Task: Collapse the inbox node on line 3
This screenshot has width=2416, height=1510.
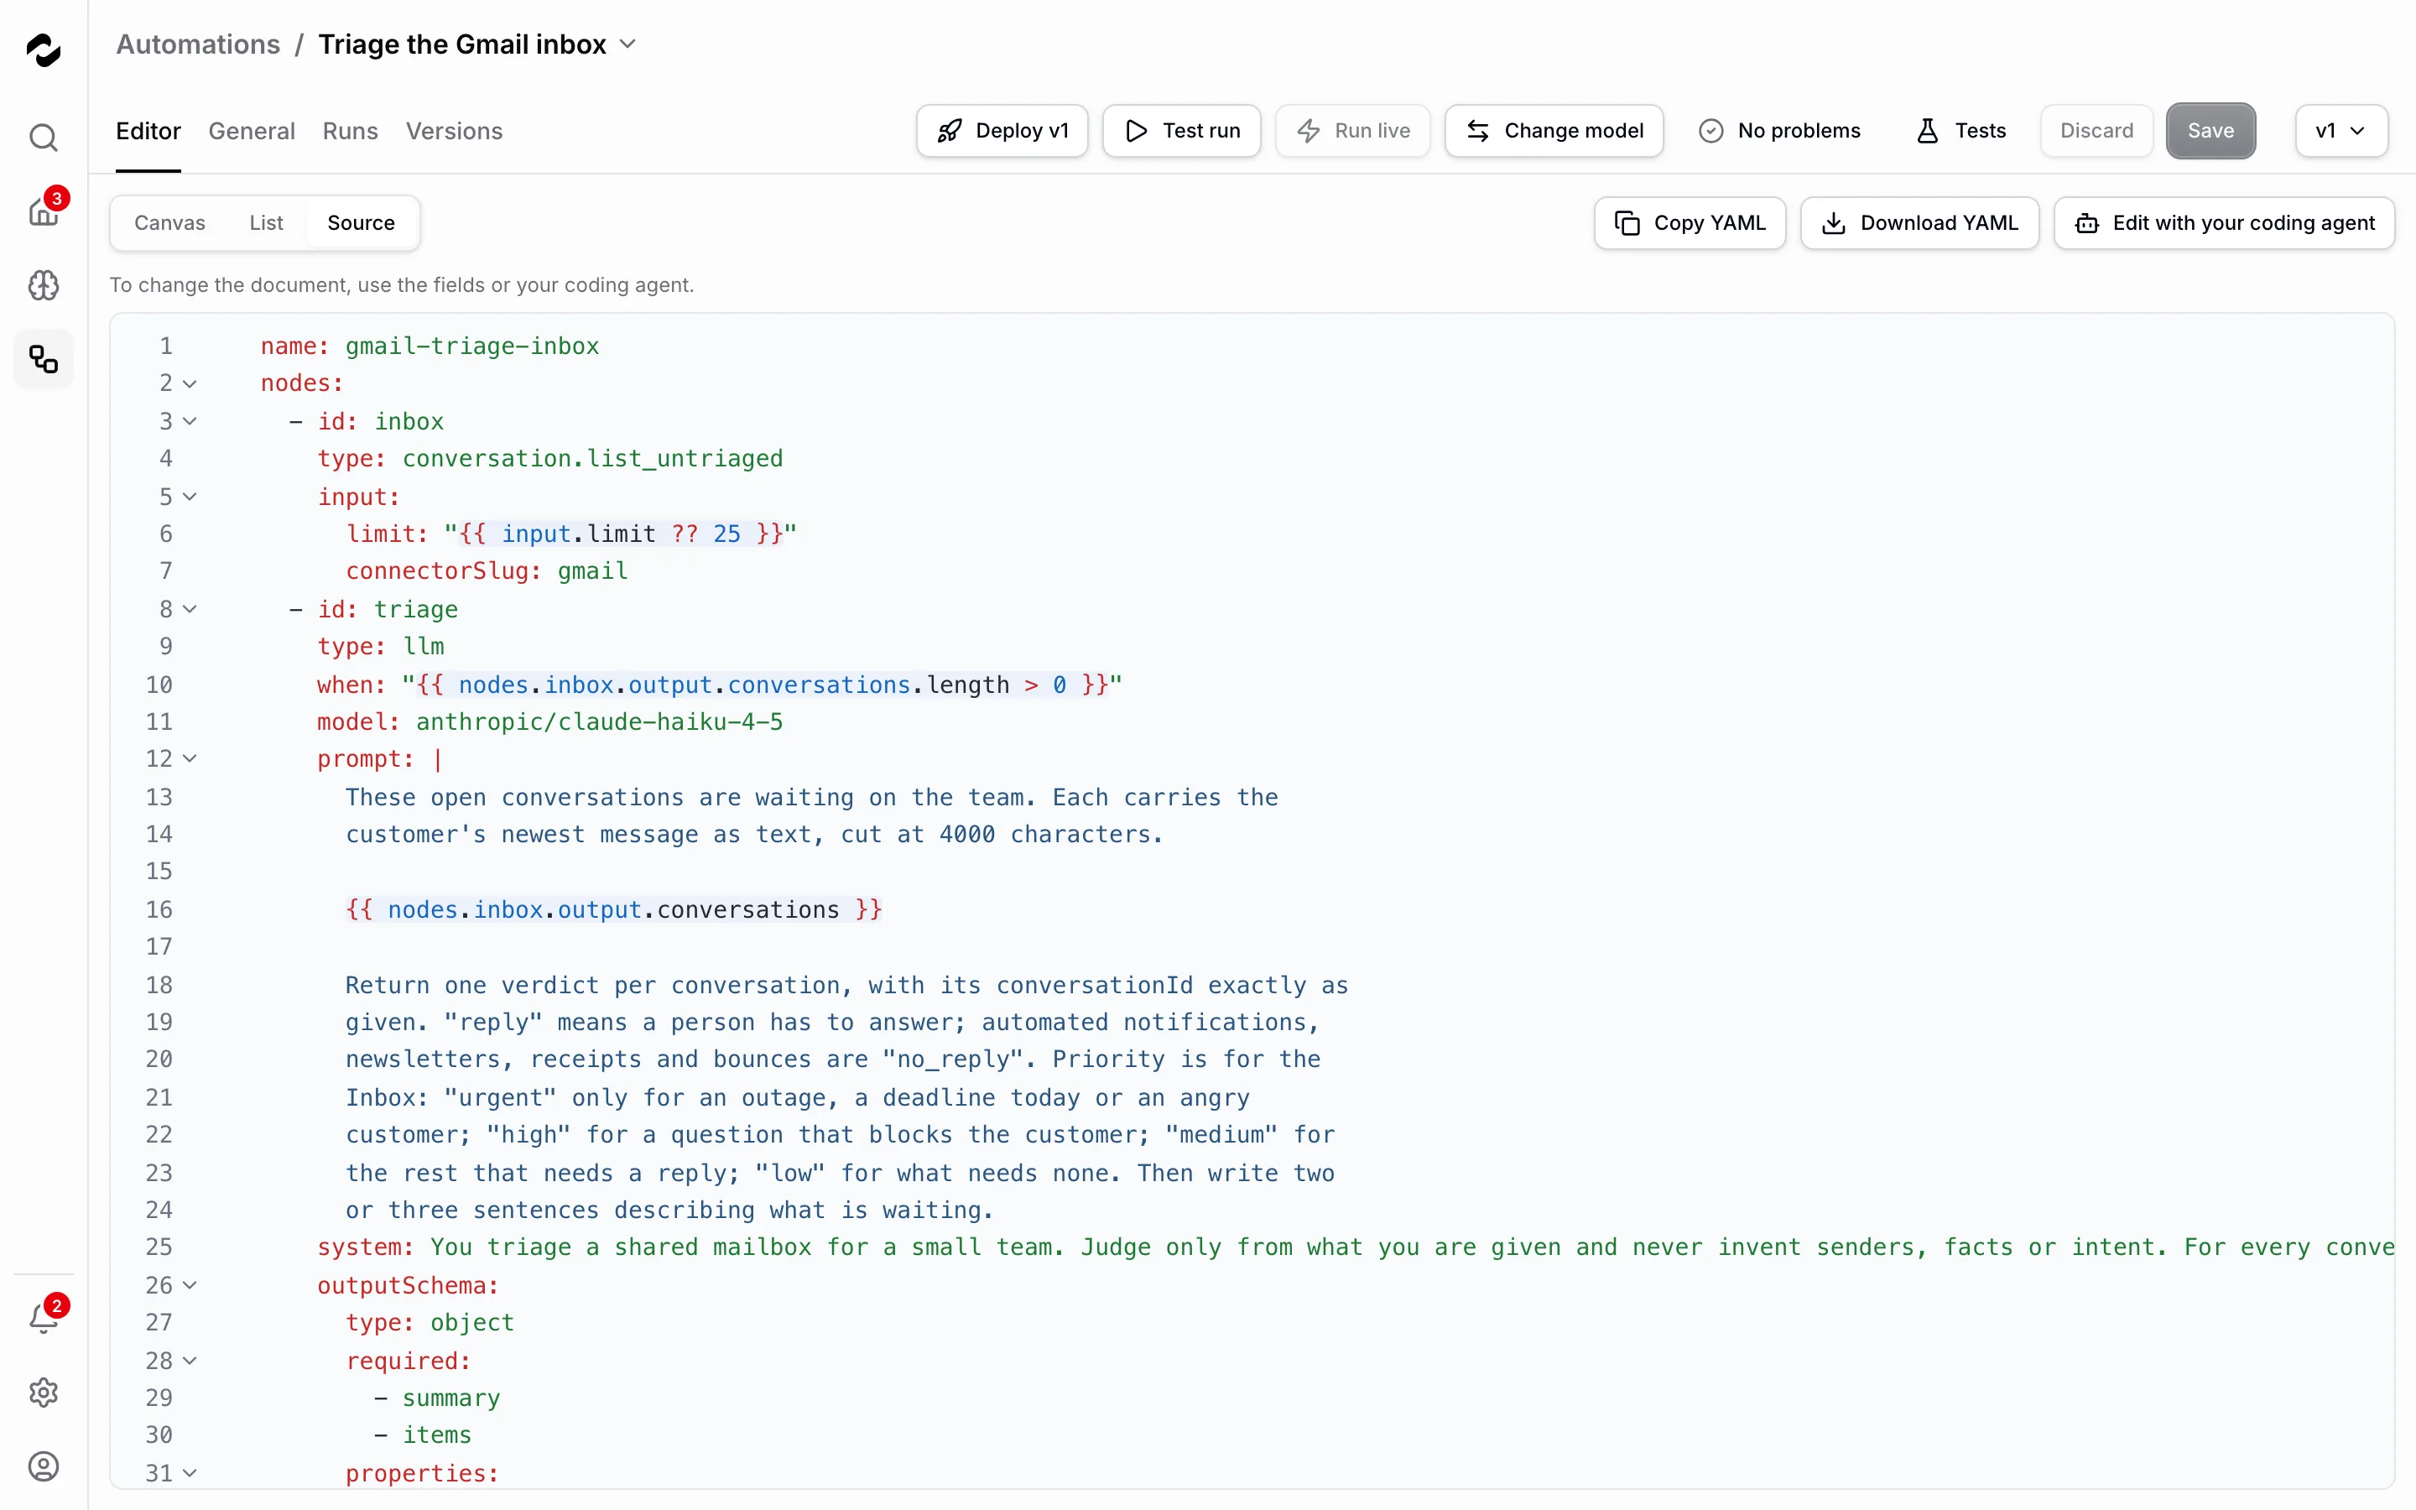Action: 190,421
